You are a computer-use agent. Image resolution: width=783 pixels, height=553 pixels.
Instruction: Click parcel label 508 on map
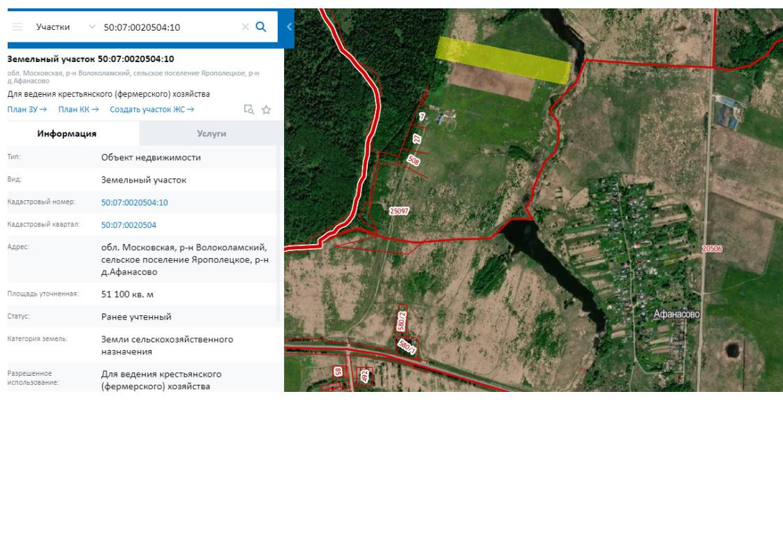(x=413, y=160)
